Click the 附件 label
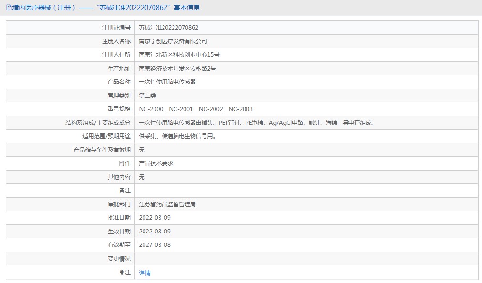This screenshot has width=482, height=283. [124, 163]
